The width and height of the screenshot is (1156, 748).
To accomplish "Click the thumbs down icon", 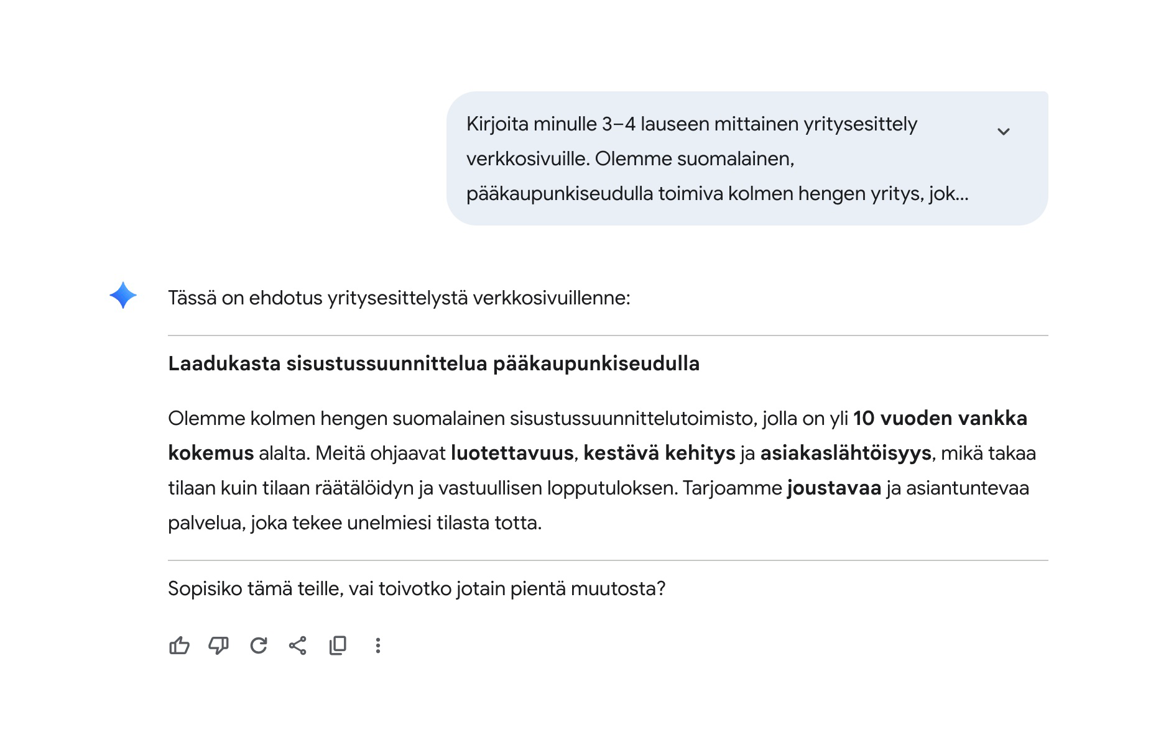I will coord(218,645).
